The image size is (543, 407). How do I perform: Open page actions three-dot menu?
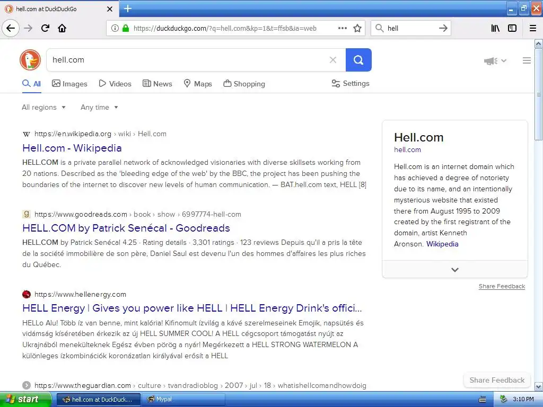coord(342,29)
